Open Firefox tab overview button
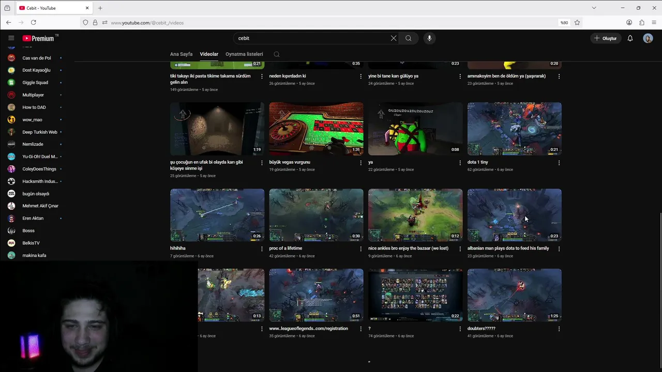Viewport: 662px width, 372px height. pyautogui.click(x=7, y=8)
